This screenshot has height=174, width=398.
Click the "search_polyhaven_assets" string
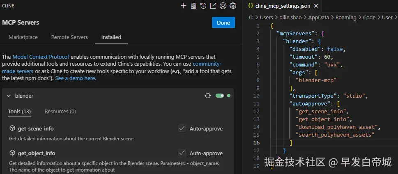pyautogui.click(x=335, y=135)
